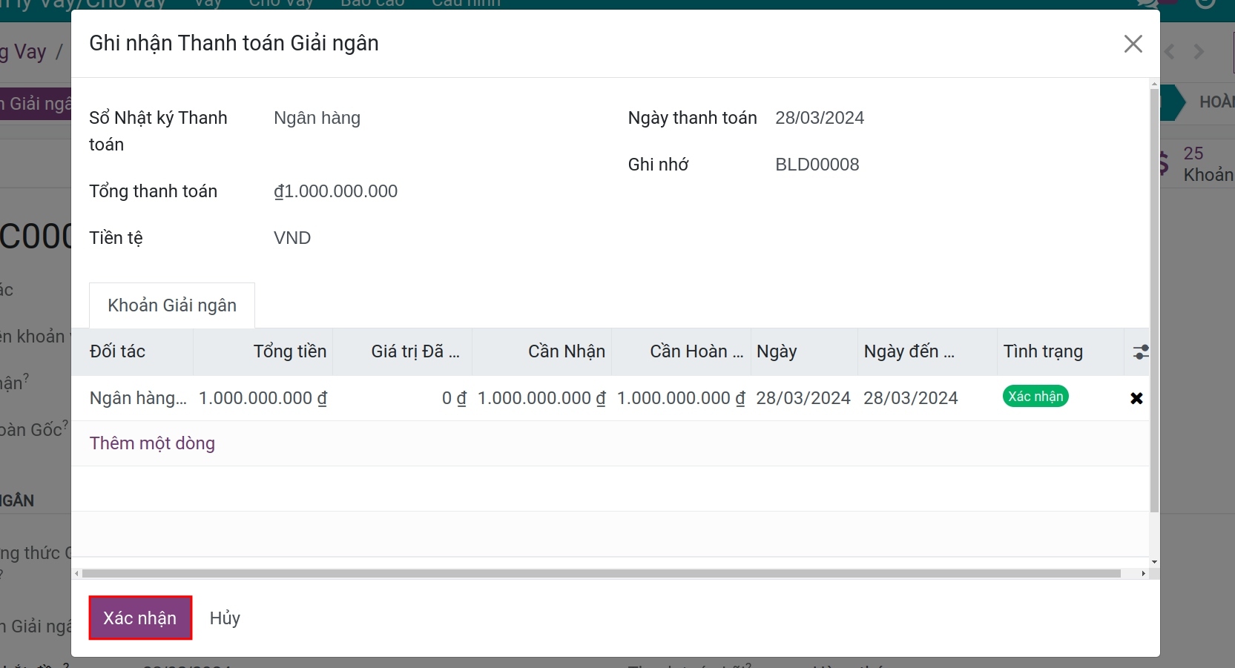Sort by Tổng tiền column header
The width and height of the screenshot is (1235, 668).
(263, 351)
